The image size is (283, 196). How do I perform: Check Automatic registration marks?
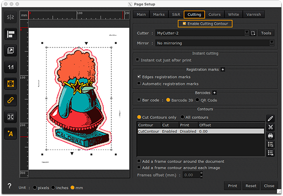139,84
